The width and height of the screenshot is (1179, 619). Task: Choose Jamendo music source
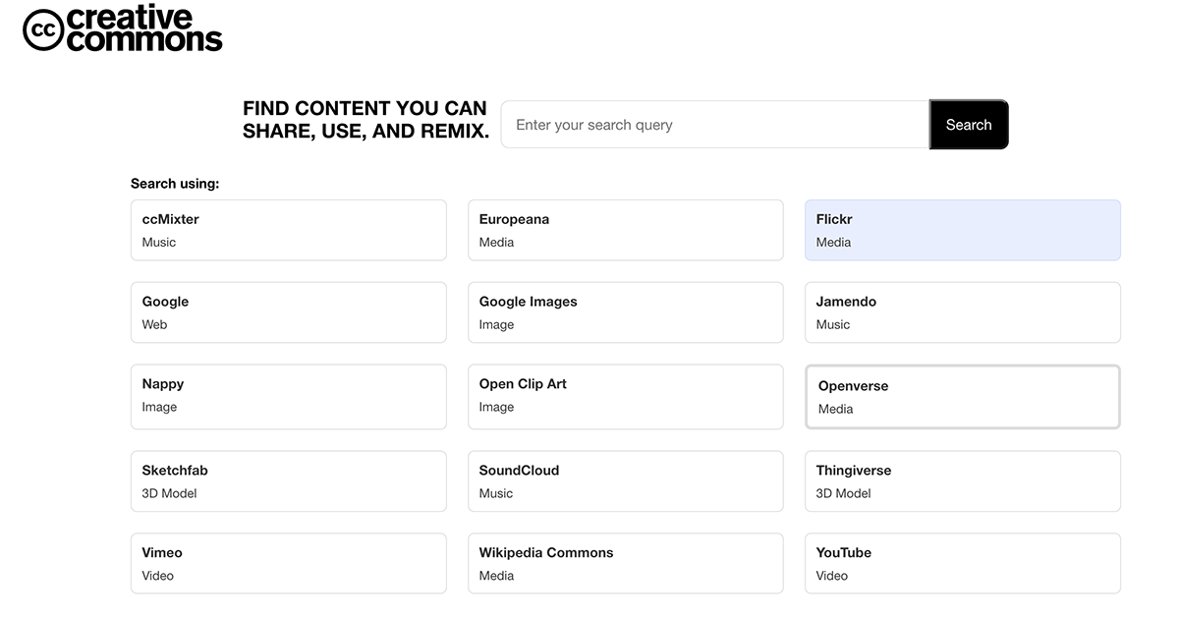pos(962,312)
